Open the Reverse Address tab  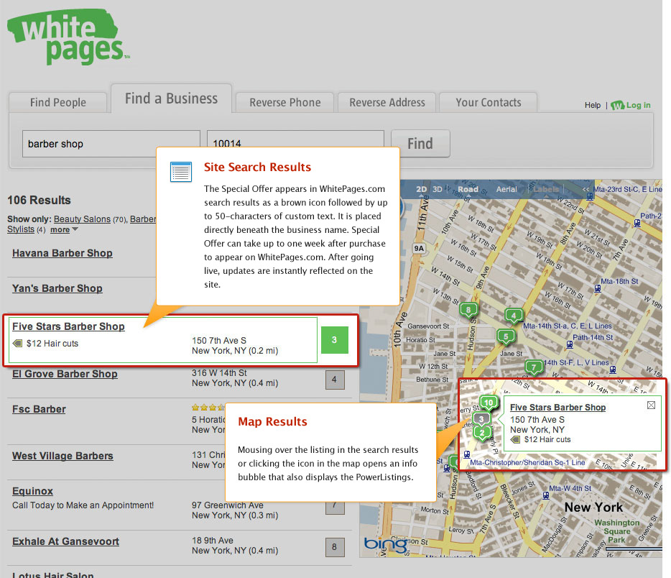tap(387, 102)
